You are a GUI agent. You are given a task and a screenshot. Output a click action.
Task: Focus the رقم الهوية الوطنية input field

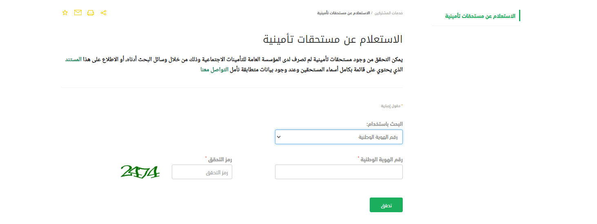click(x=339, y=172)
